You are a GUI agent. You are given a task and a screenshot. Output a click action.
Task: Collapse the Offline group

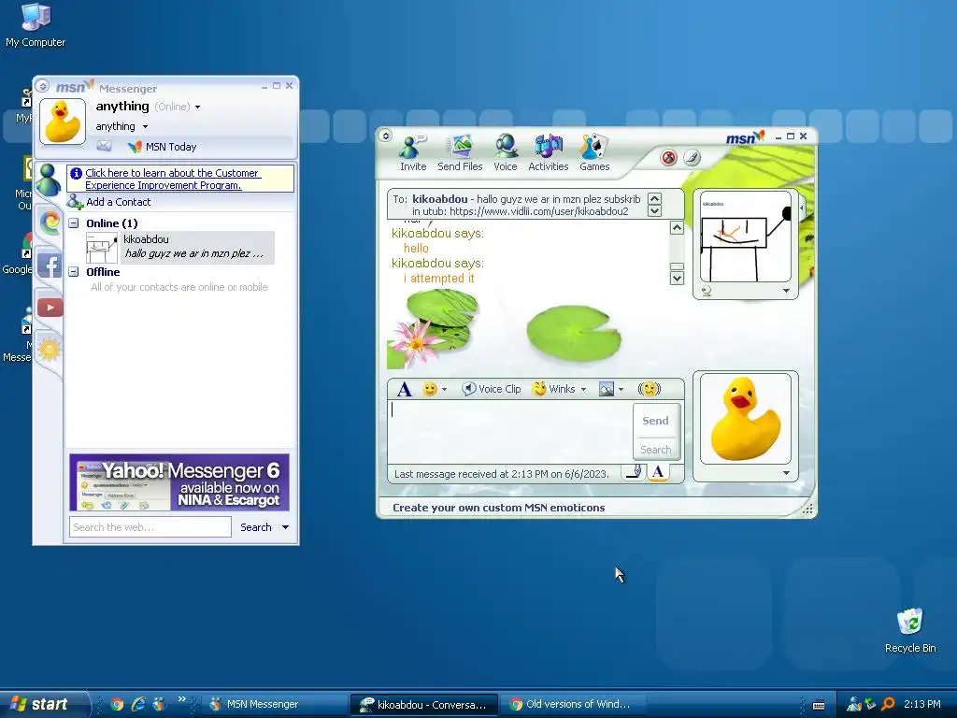(74, 272)
